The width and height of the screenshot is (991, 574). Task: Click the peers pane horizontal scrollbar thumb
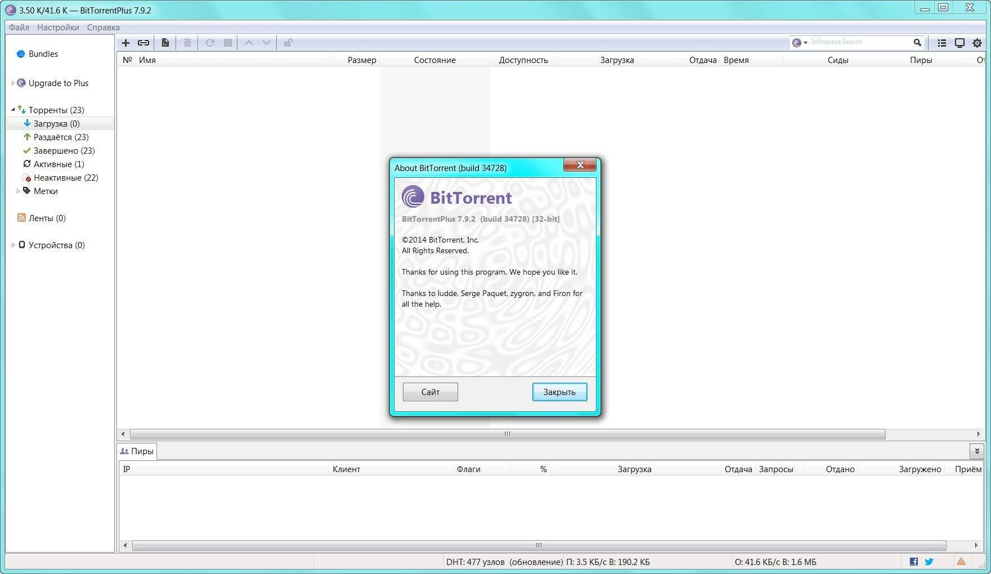pyautogui.click(x=539, y=545)
